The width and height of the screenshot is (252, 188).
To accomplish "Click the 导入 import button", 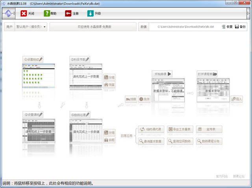I will click(236, 99).
